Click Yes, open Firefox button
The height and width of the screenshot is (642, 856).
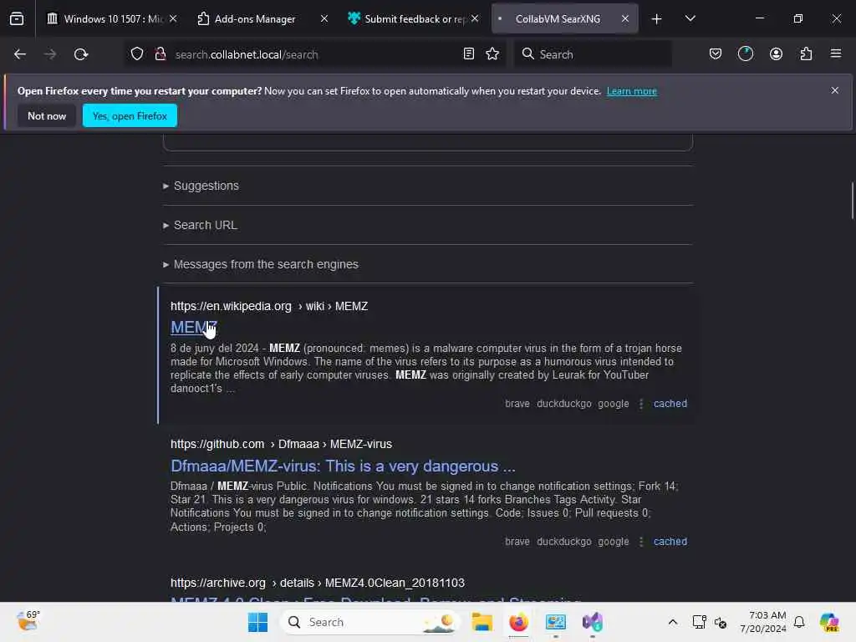pyautogui.click(x=130, y=115)
